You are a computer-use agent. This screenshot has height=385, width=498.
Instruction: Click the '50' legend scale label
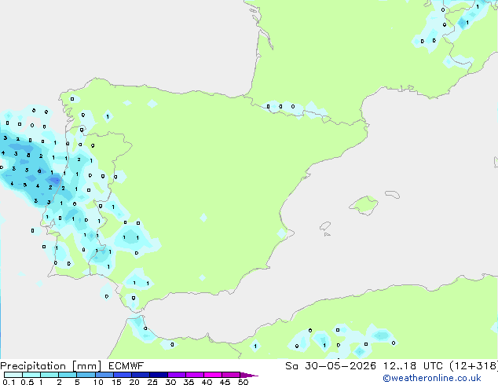point(243,382)
